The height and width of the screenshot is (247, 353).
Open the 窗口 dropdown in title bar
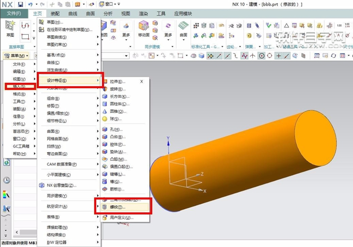[x=110, y=4]
